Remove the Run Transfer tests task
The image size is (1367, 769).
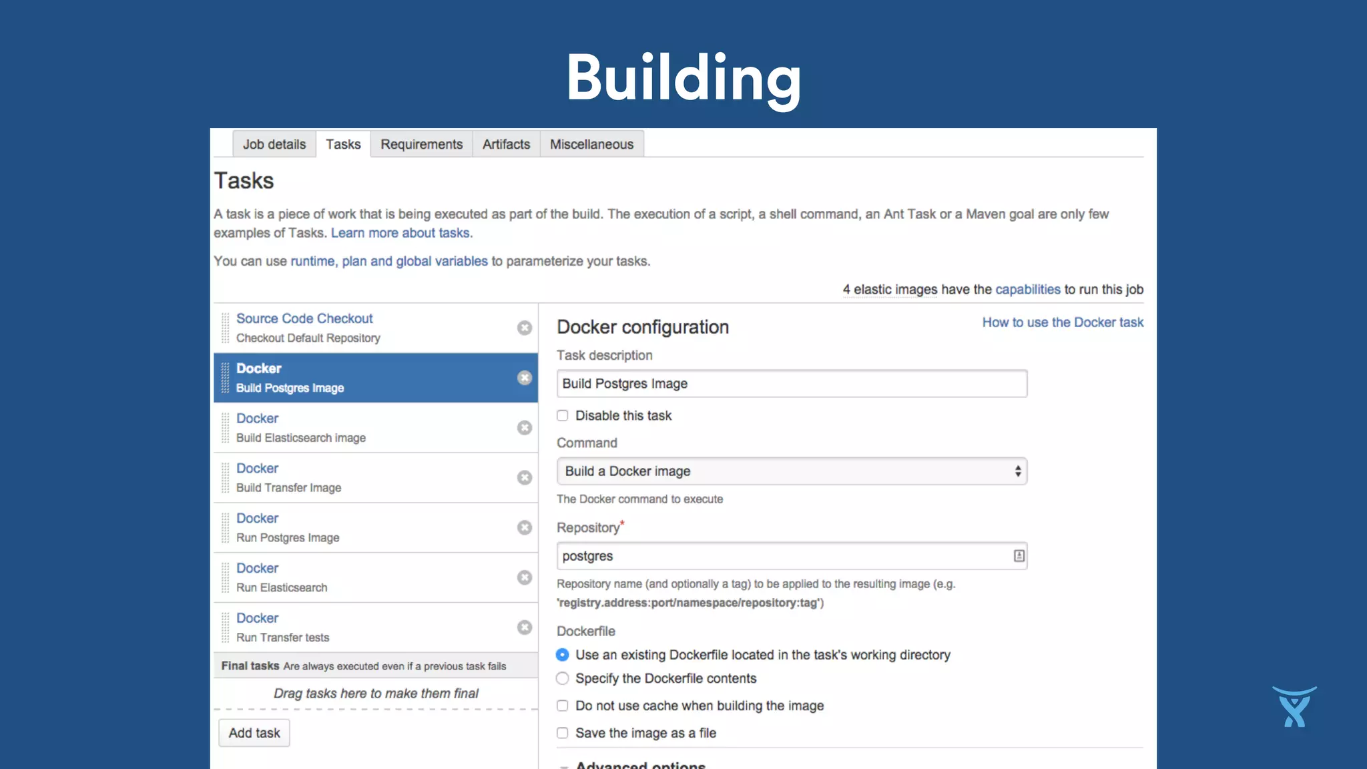tap(525, 627)
